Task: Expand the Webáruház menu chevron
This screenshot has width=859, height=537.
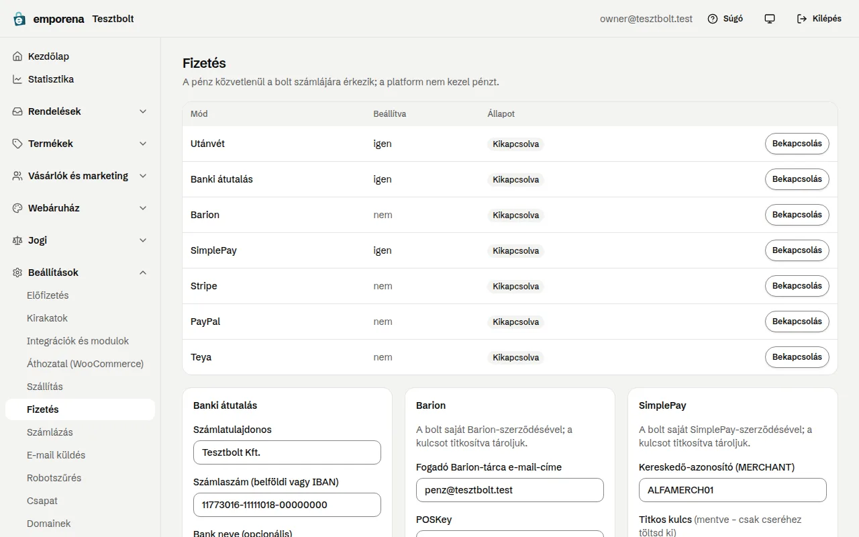Action: tap(143, 208)
